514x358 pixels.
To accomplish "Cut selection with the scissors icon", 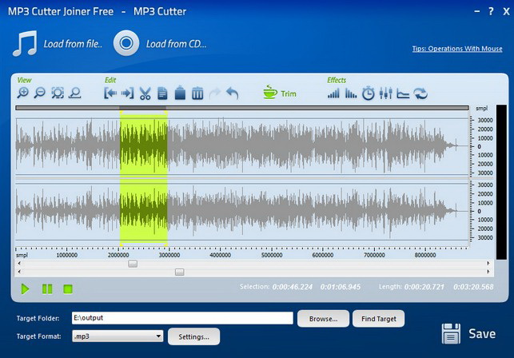I will point(145,93).
